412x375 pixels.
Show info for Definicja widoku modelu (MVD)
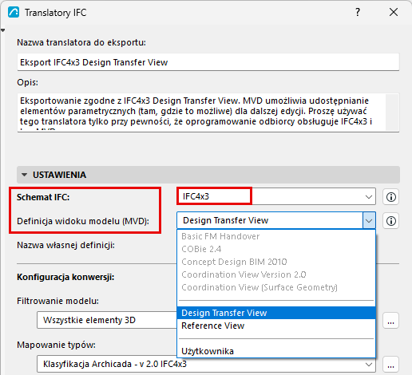pos(390,221)
